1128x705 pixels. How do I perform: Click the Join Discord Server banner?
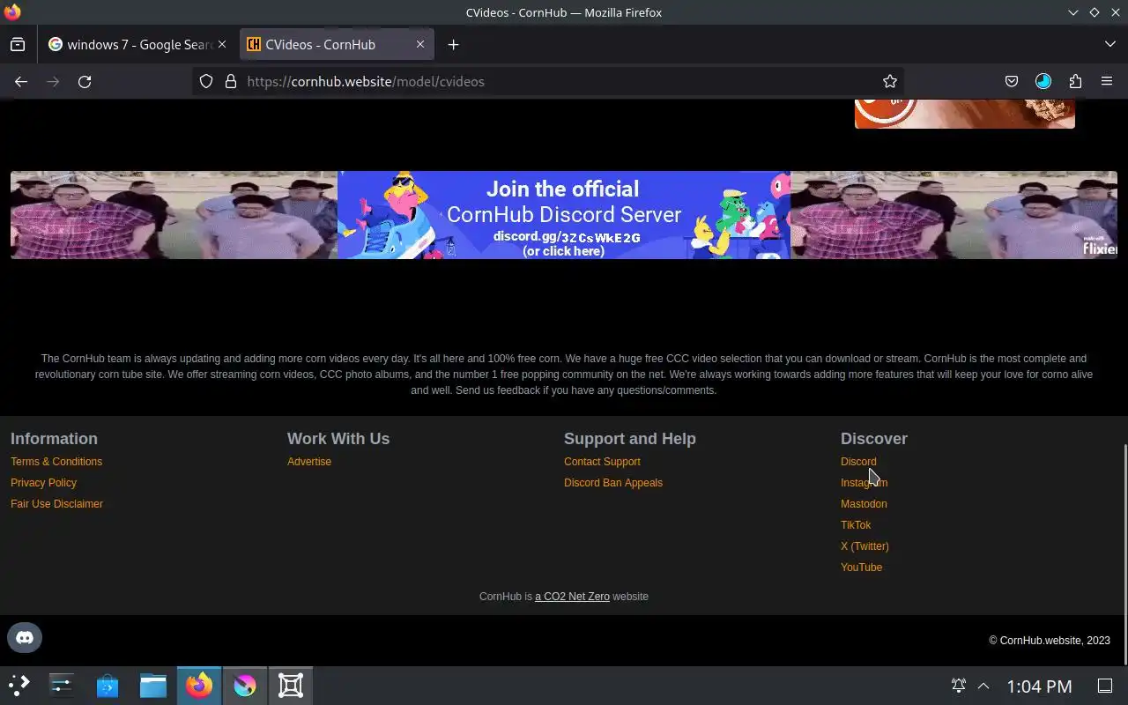coord(564,215)
